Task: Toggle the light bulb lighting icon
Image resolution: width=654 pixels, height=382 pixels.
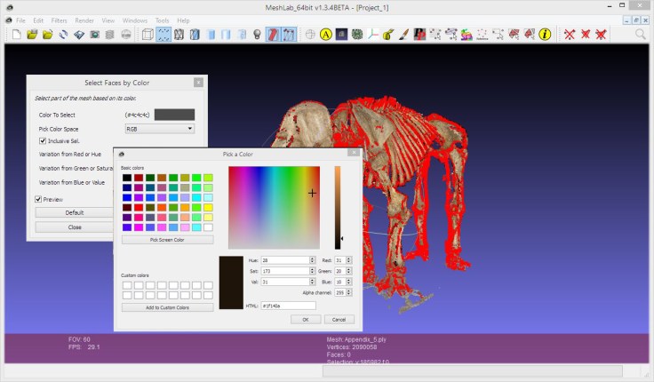Action: (258, 35)
